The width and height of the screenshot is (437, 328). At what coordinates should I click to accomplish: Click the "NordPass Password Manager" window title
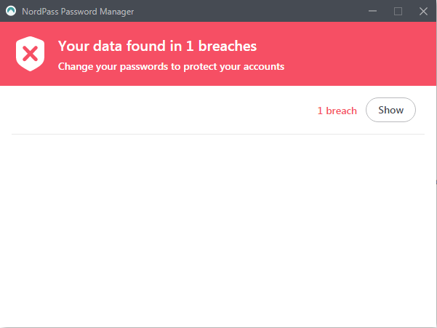(x=78, y=12)
